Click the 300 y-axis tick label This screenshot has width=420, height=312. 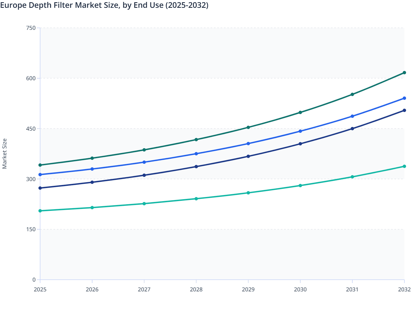[x=31, y=179]
